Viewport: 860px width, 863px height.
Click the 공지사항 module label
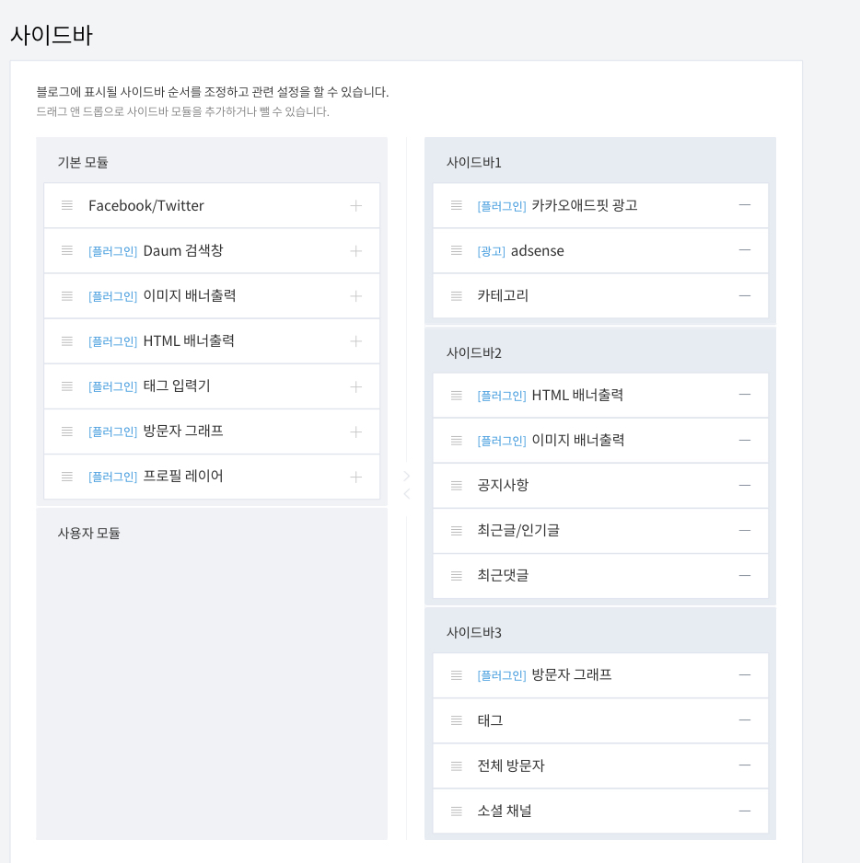pyautogui.click(x=503, y=485)
